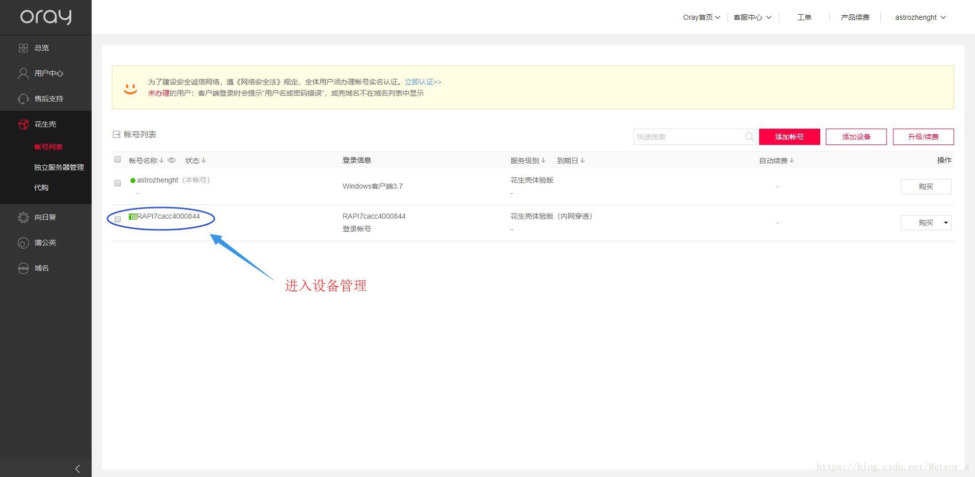Screen dimensions: 975x477
Task: Click the Windows客户端3.7 login info text
Action: click(372, 187)
